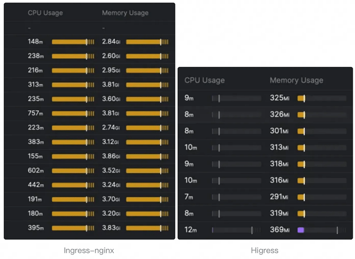This screenshot has width=355, height=259.
Task: Click the CPU Usage header in Ingress-nginx panel
Action: click(x=46, y=13)
